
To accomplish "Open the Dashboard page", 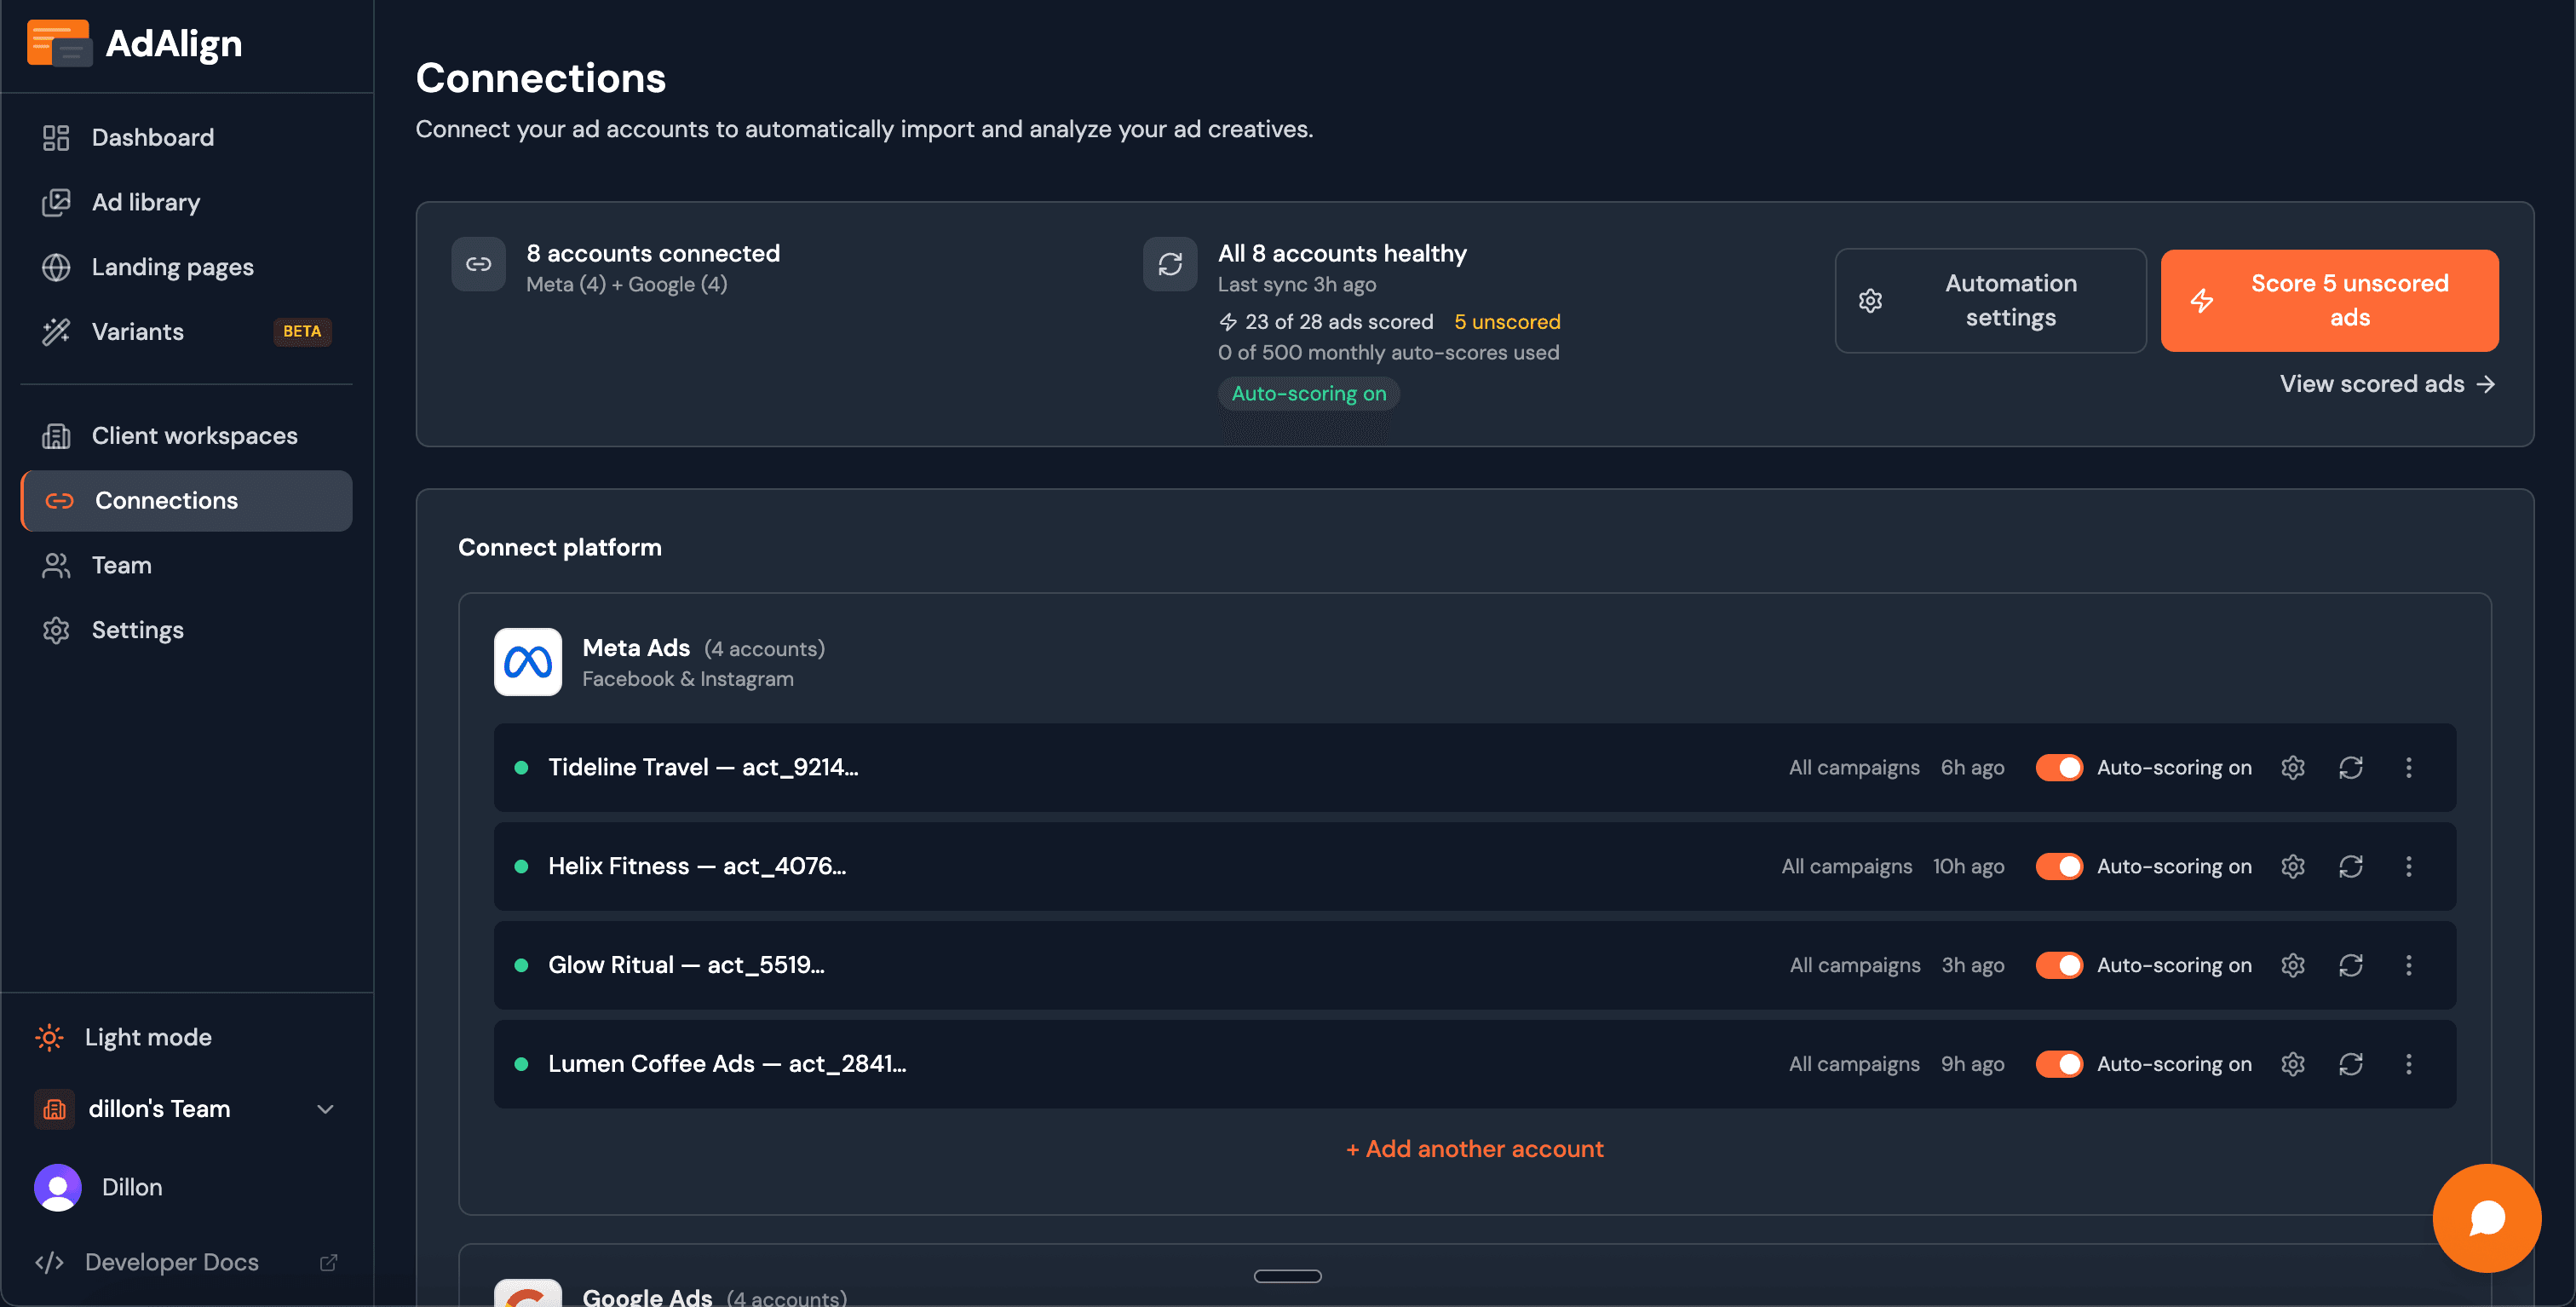I will click(x=186, y=137).
